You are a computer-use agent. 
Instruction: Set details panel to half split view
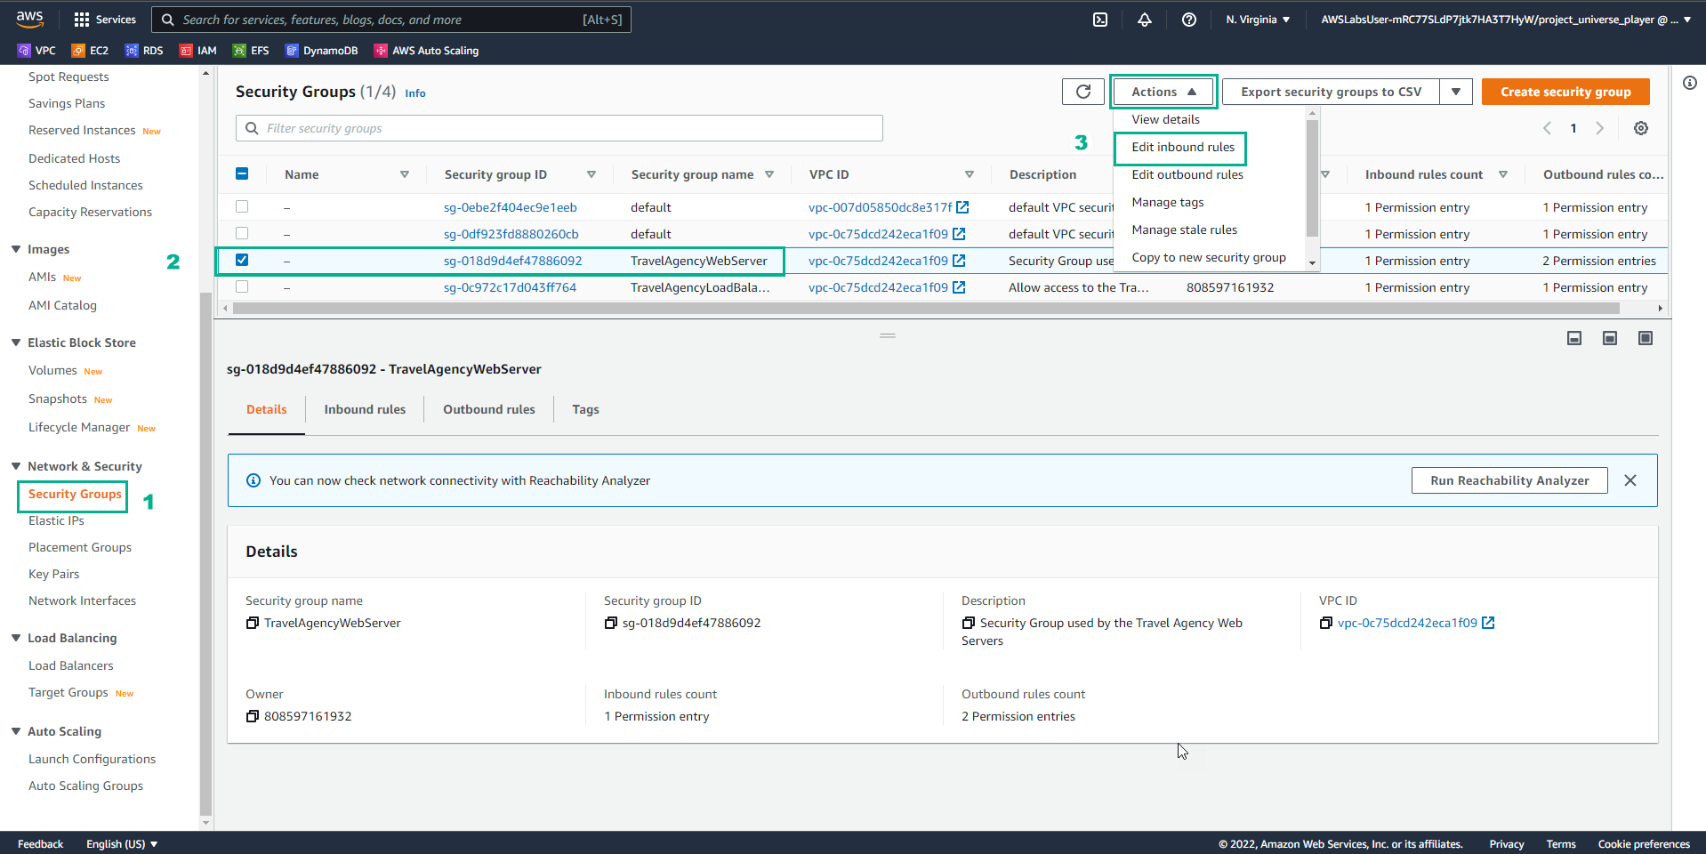pyautogui.click(x=1610, y=338)
